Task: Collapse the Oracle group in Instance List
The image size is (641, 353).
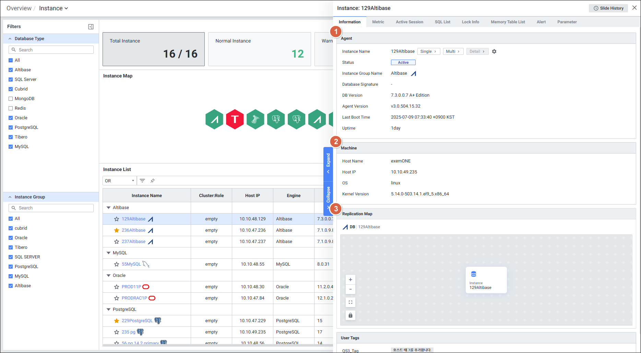Action: (109, 276)
